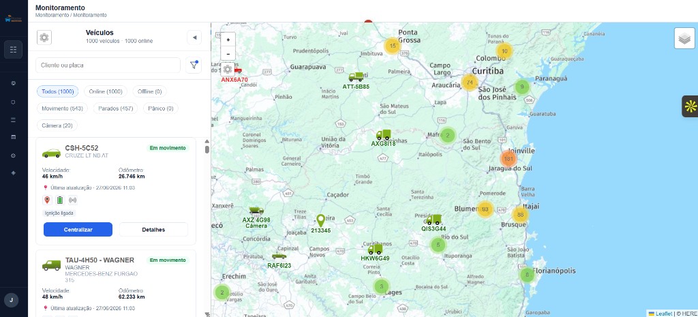Expand the 5 cluster near Rio do Sul
Image resolution: width=698 pixels, height=317 pixels.
point(438,245)
